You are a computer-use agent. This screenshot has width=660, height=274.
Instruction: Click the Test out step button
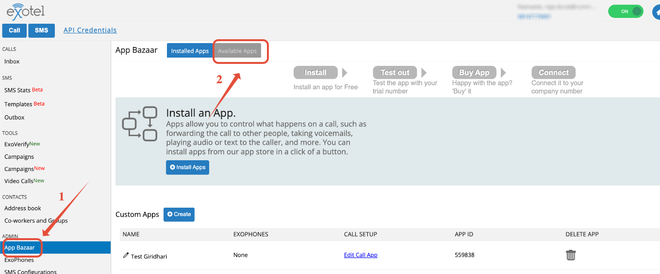[x=395, y=73]
